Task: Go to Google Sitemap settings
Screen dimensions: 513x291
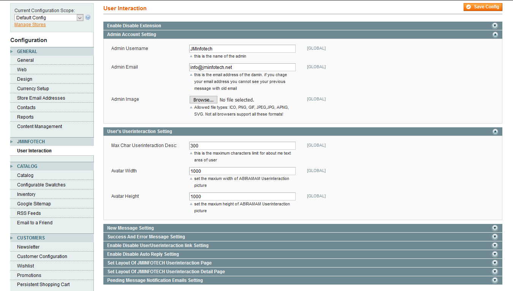Action: point(34,204)
